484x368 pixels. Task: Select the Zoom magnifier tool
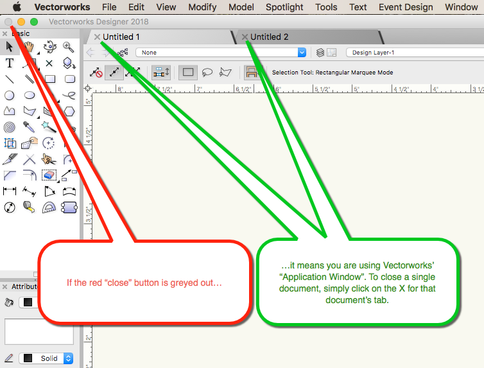click(68, 48)
